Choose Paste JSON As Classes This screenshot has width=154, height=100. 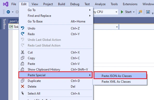[x=120, y=76]
